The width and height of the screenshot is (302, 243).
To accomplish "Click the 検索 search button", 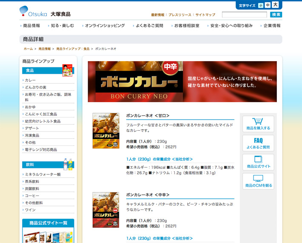I will pos(276,14).
